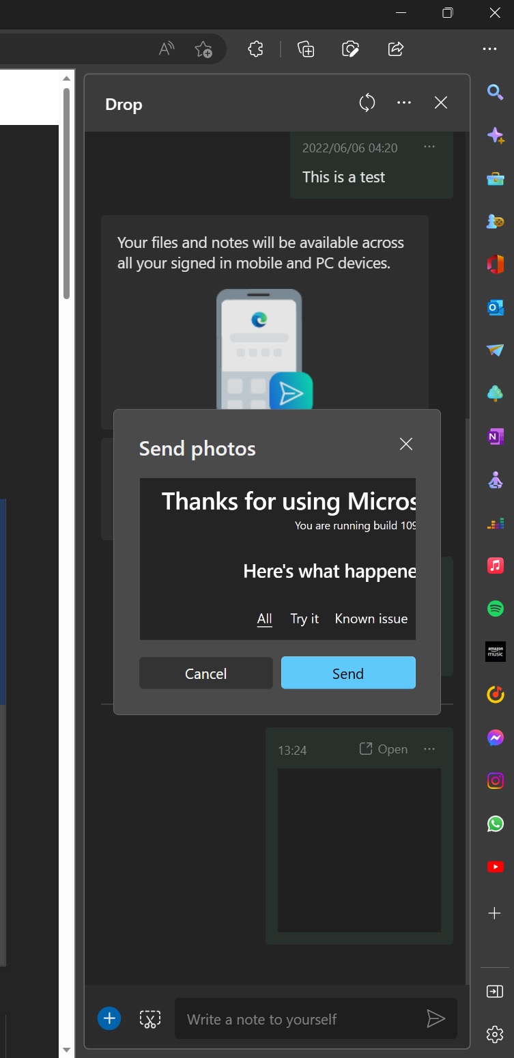
Task: Click the screenshot capture scissors icon
Action: pos(150,1019)
